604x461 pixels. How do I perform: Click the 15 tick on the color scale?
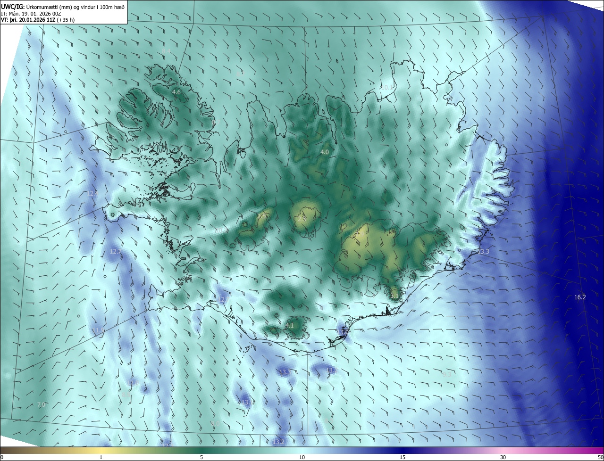coord(403,457)
